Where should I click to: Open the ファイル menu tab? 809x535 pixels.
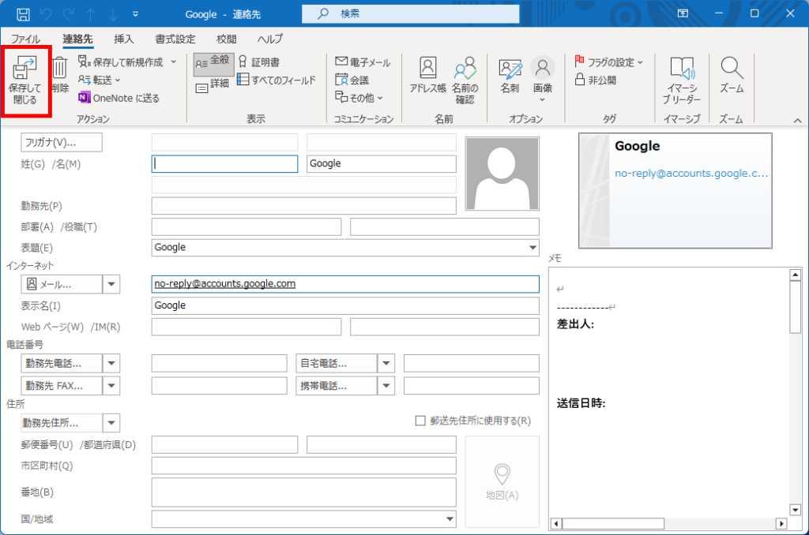pos(25,39)
